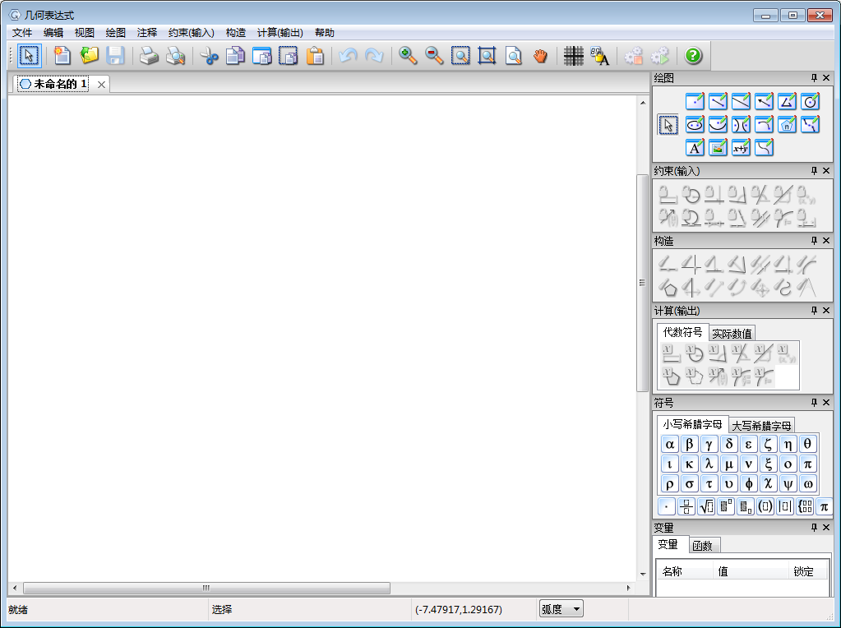Image resolution: width=841 pixels, height=628 pixels.
Task: Select the 未命名的 1 document tab
Action: [53, 84]
